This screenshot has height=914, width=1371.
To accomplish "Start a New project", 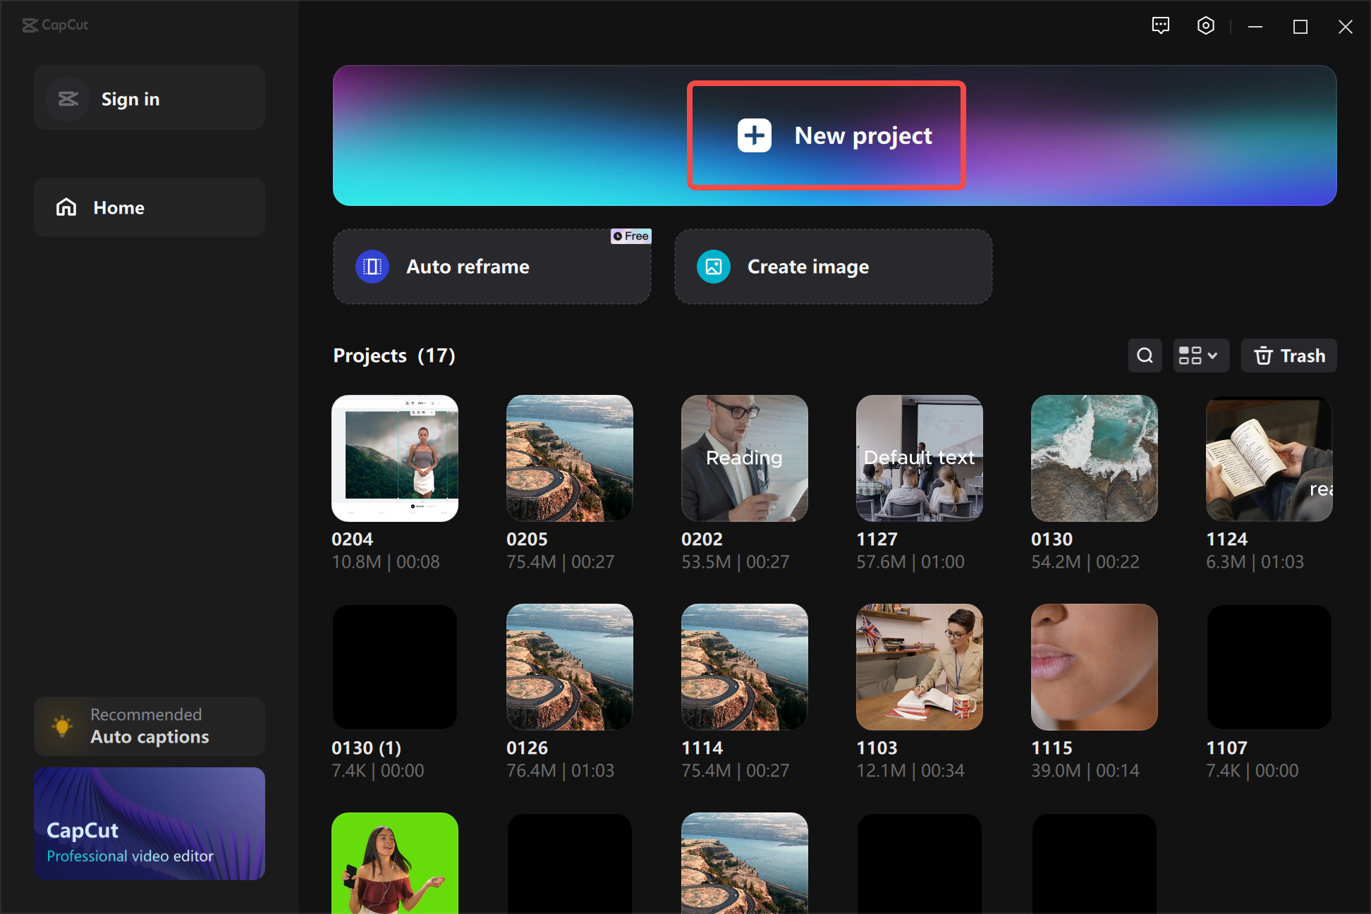I will [825, 135].
